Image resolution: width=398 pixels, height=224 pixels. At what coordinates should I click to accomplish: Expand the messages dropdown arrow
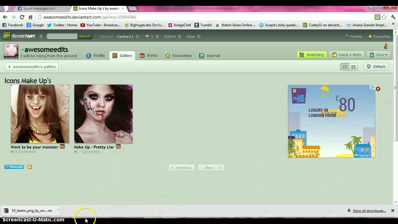pos(157,36)
